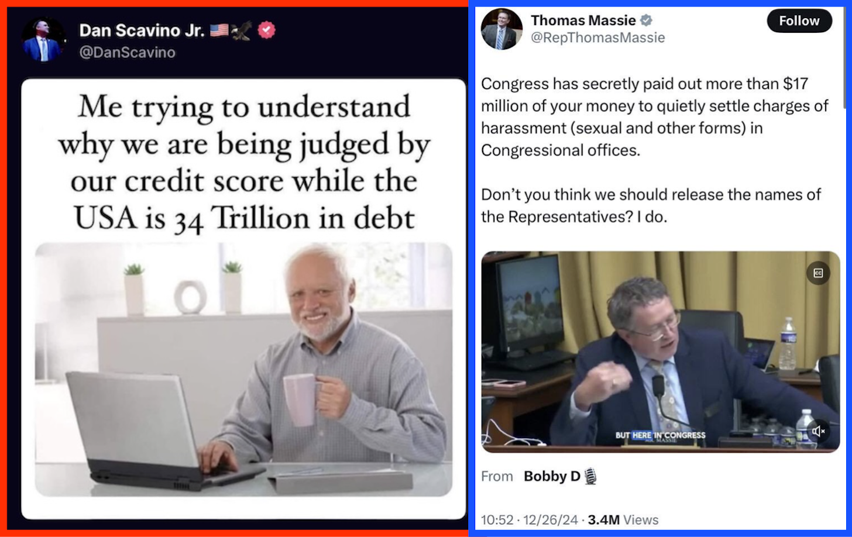Image resolution: width=852 pixels, height=537 pixels.
Task: Click the eagle emoji in Dan Scavino's name
Action: 242,30
